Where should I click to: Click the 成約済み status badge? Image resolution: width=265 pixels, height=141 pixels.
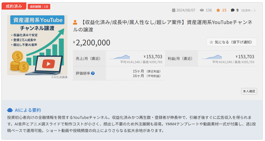[x=14, y=6]
